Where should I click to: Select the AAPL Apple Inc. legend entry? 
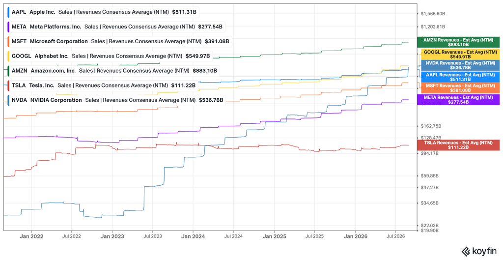[x=103, y=12]
